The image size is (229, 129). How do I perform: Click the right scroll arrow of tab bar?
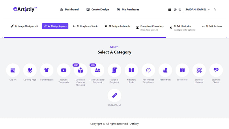226,37
